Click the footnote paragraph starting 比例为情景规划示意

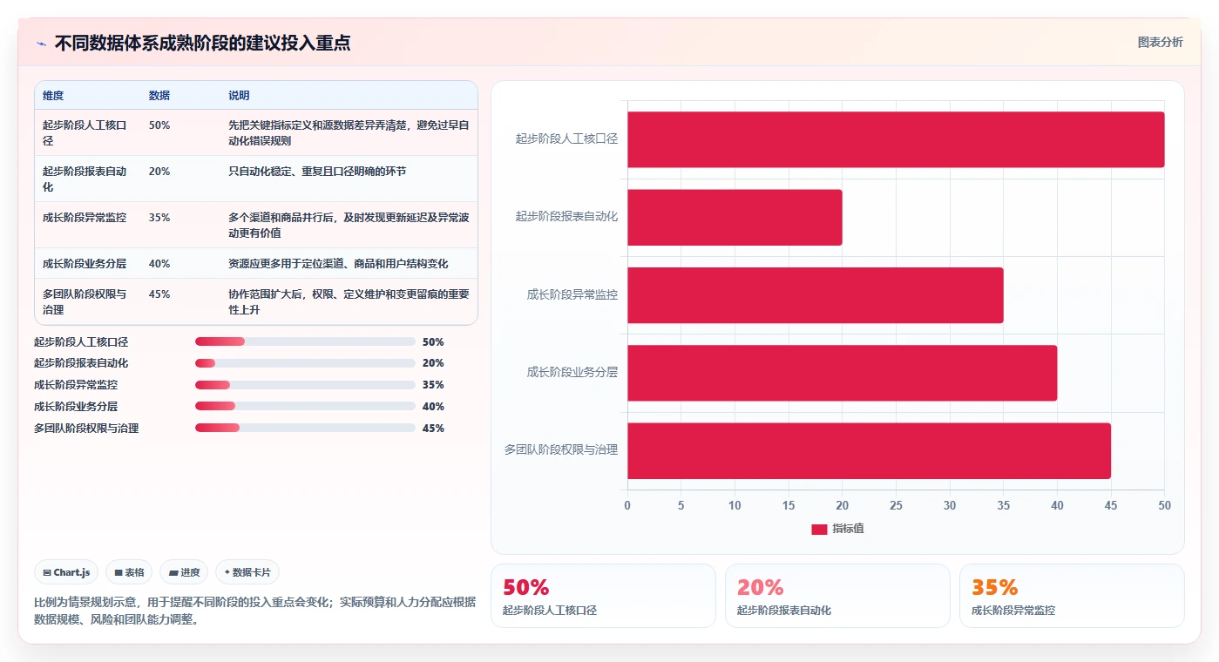(x=254, y=611)
